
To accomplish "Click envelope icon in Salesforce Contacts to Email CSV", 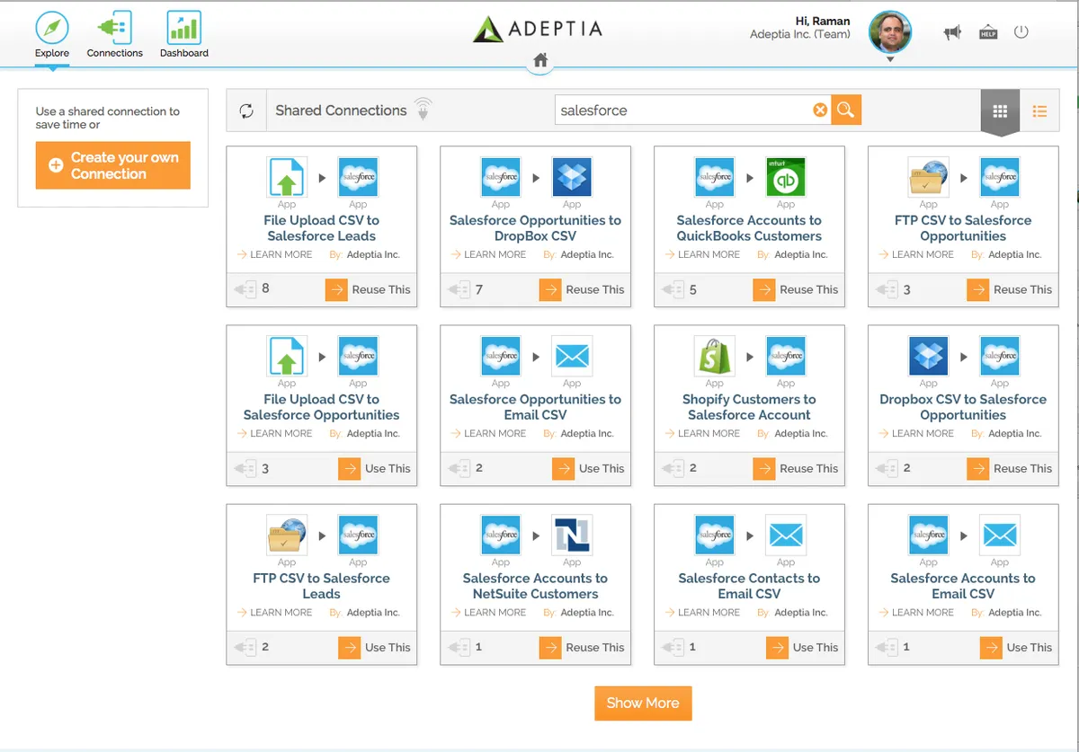I will tap(786, 535).
